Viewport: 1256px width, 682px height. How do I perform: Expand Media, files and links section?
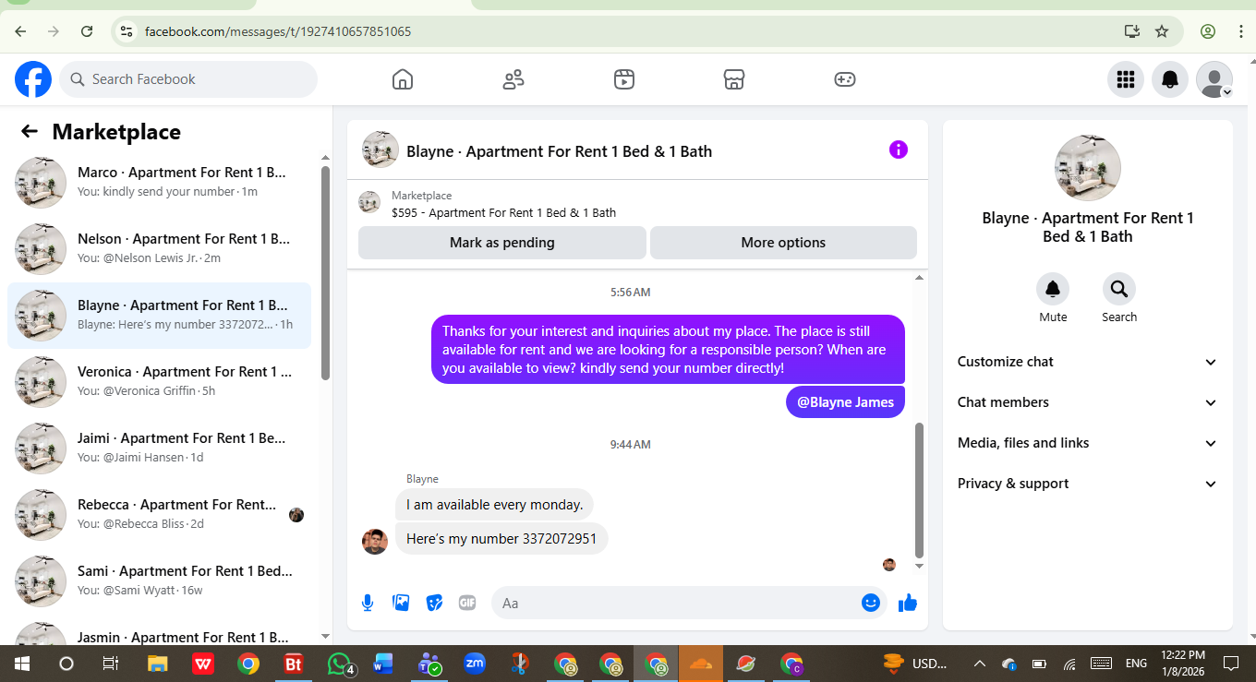coord(1088,443)
